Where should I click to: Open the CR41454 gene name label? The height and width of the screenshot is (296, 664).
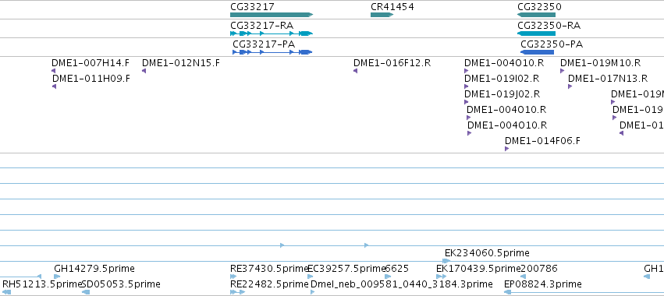pyautogui.click(x=392, y=7)
